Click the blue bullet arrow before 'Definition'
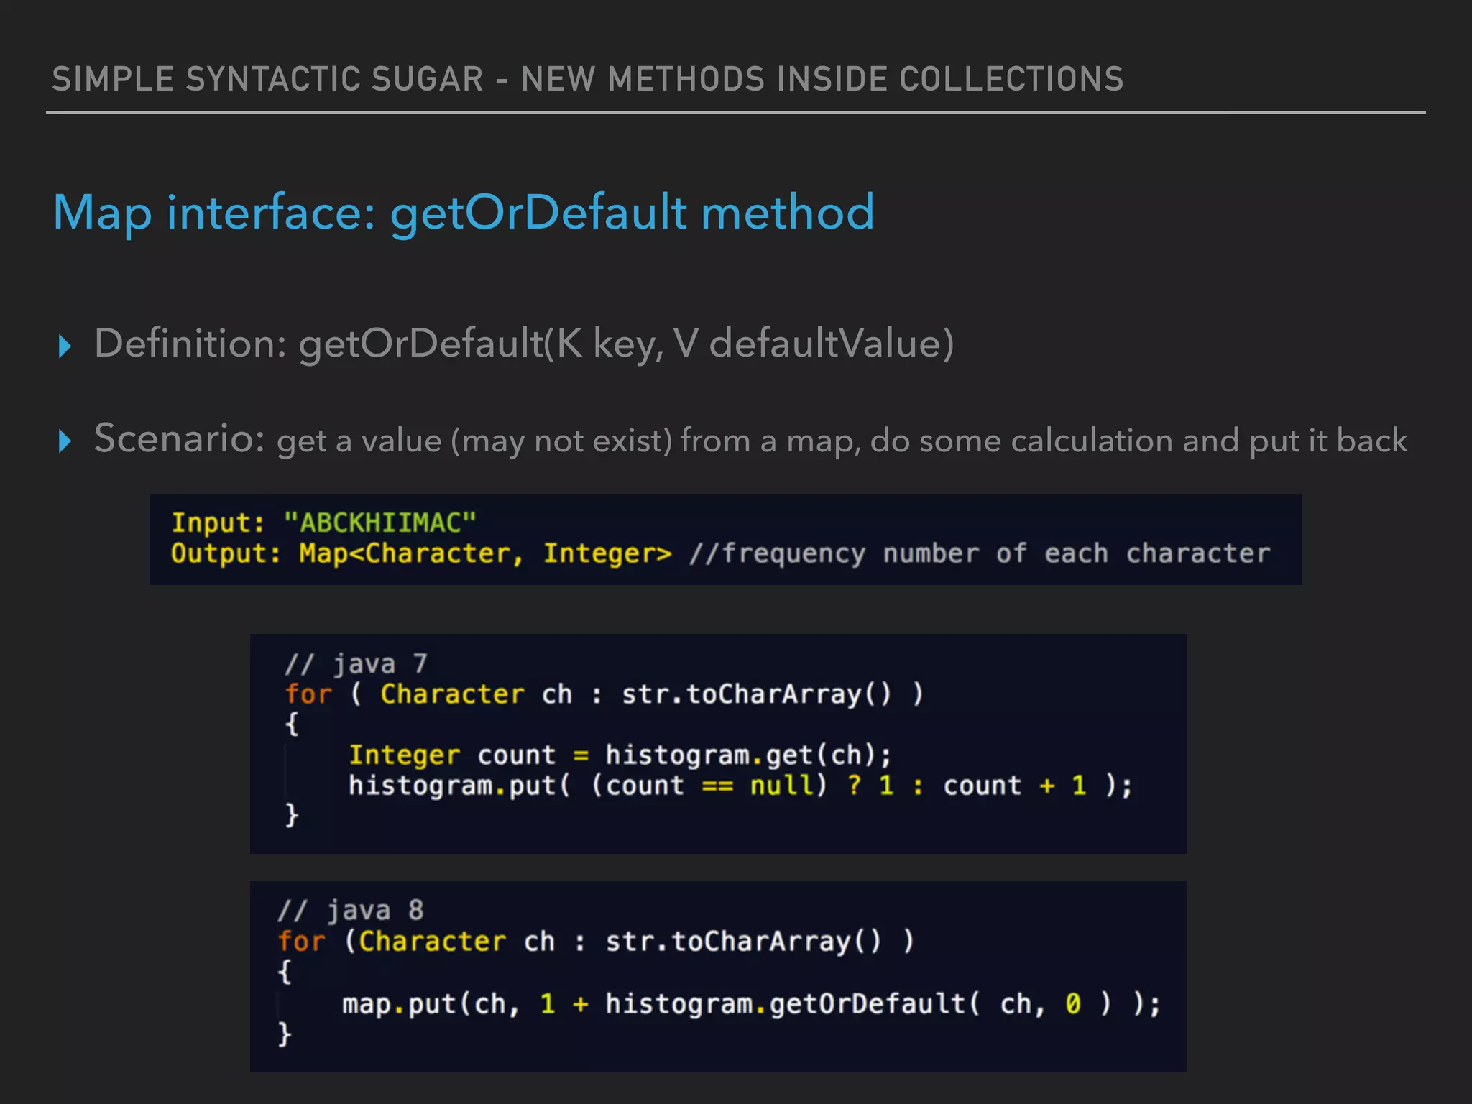Image resolution: width=1472 pixels, height=1104 pixels. point(65,346)
